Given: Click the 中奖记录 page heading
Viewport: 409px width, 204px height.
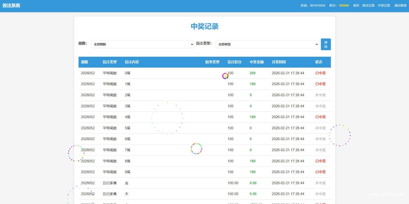Looking at the screenshot, I should tap(204, 26).
